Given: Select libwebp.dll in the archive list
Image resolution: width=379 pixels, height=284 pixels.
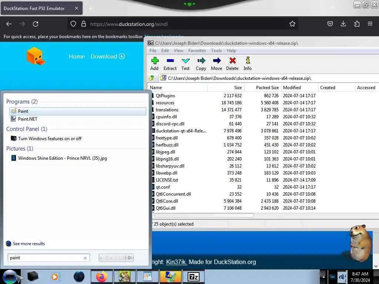Looking at the screenshot, I should [166, 173].
